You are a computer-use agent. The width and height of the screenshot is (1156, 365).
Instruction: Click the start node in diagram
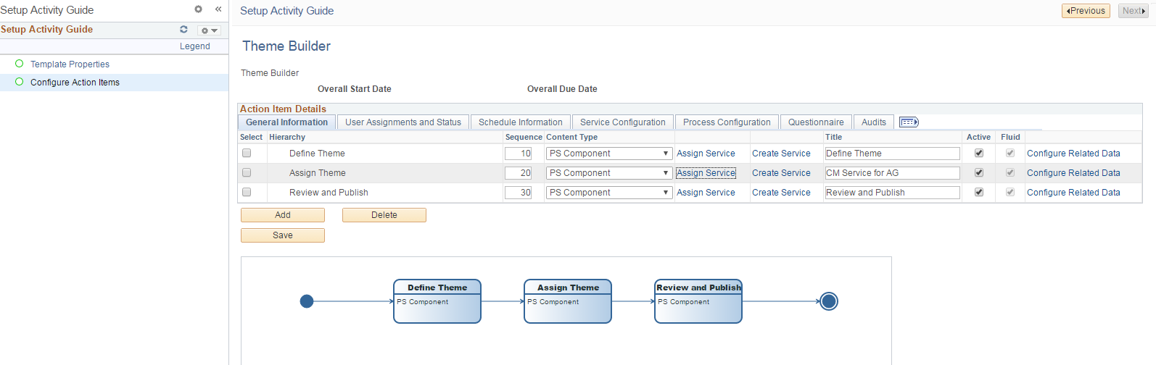[x=307, y=301]
